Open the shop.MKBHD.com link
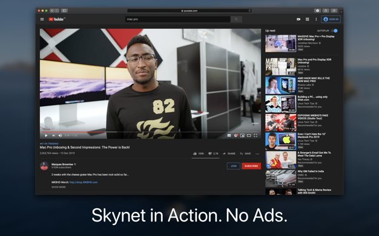Image resolution: width=379 pixels, height=236 pixels. [x=84, y=182]
